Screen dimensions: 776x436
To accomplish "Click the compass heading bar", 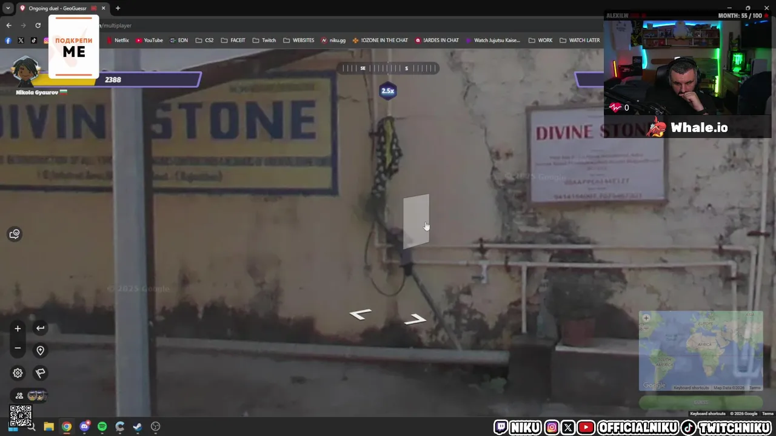I will tap(388, 68).
